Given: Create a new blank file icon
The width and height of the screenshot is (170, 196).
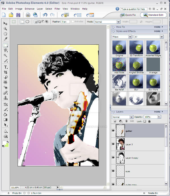Looking at the screenshot, I should [4, 15].
